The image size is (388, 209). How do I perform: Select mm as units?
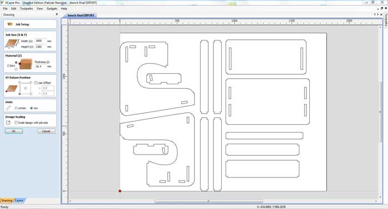pos(32,108)
